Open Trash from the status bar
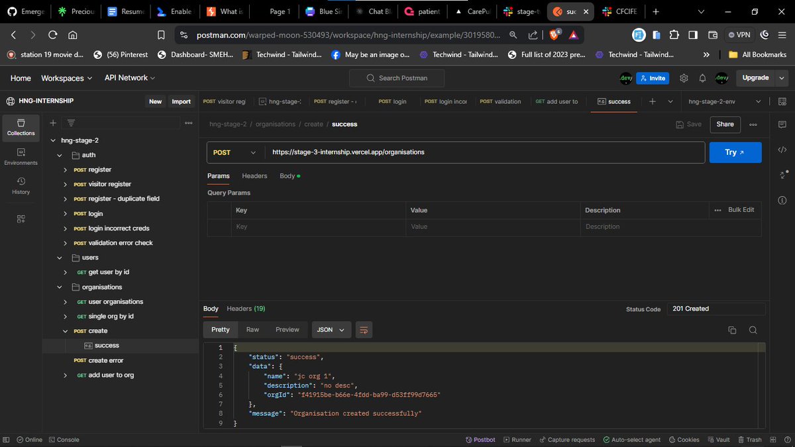 click(x=749, y=440)
